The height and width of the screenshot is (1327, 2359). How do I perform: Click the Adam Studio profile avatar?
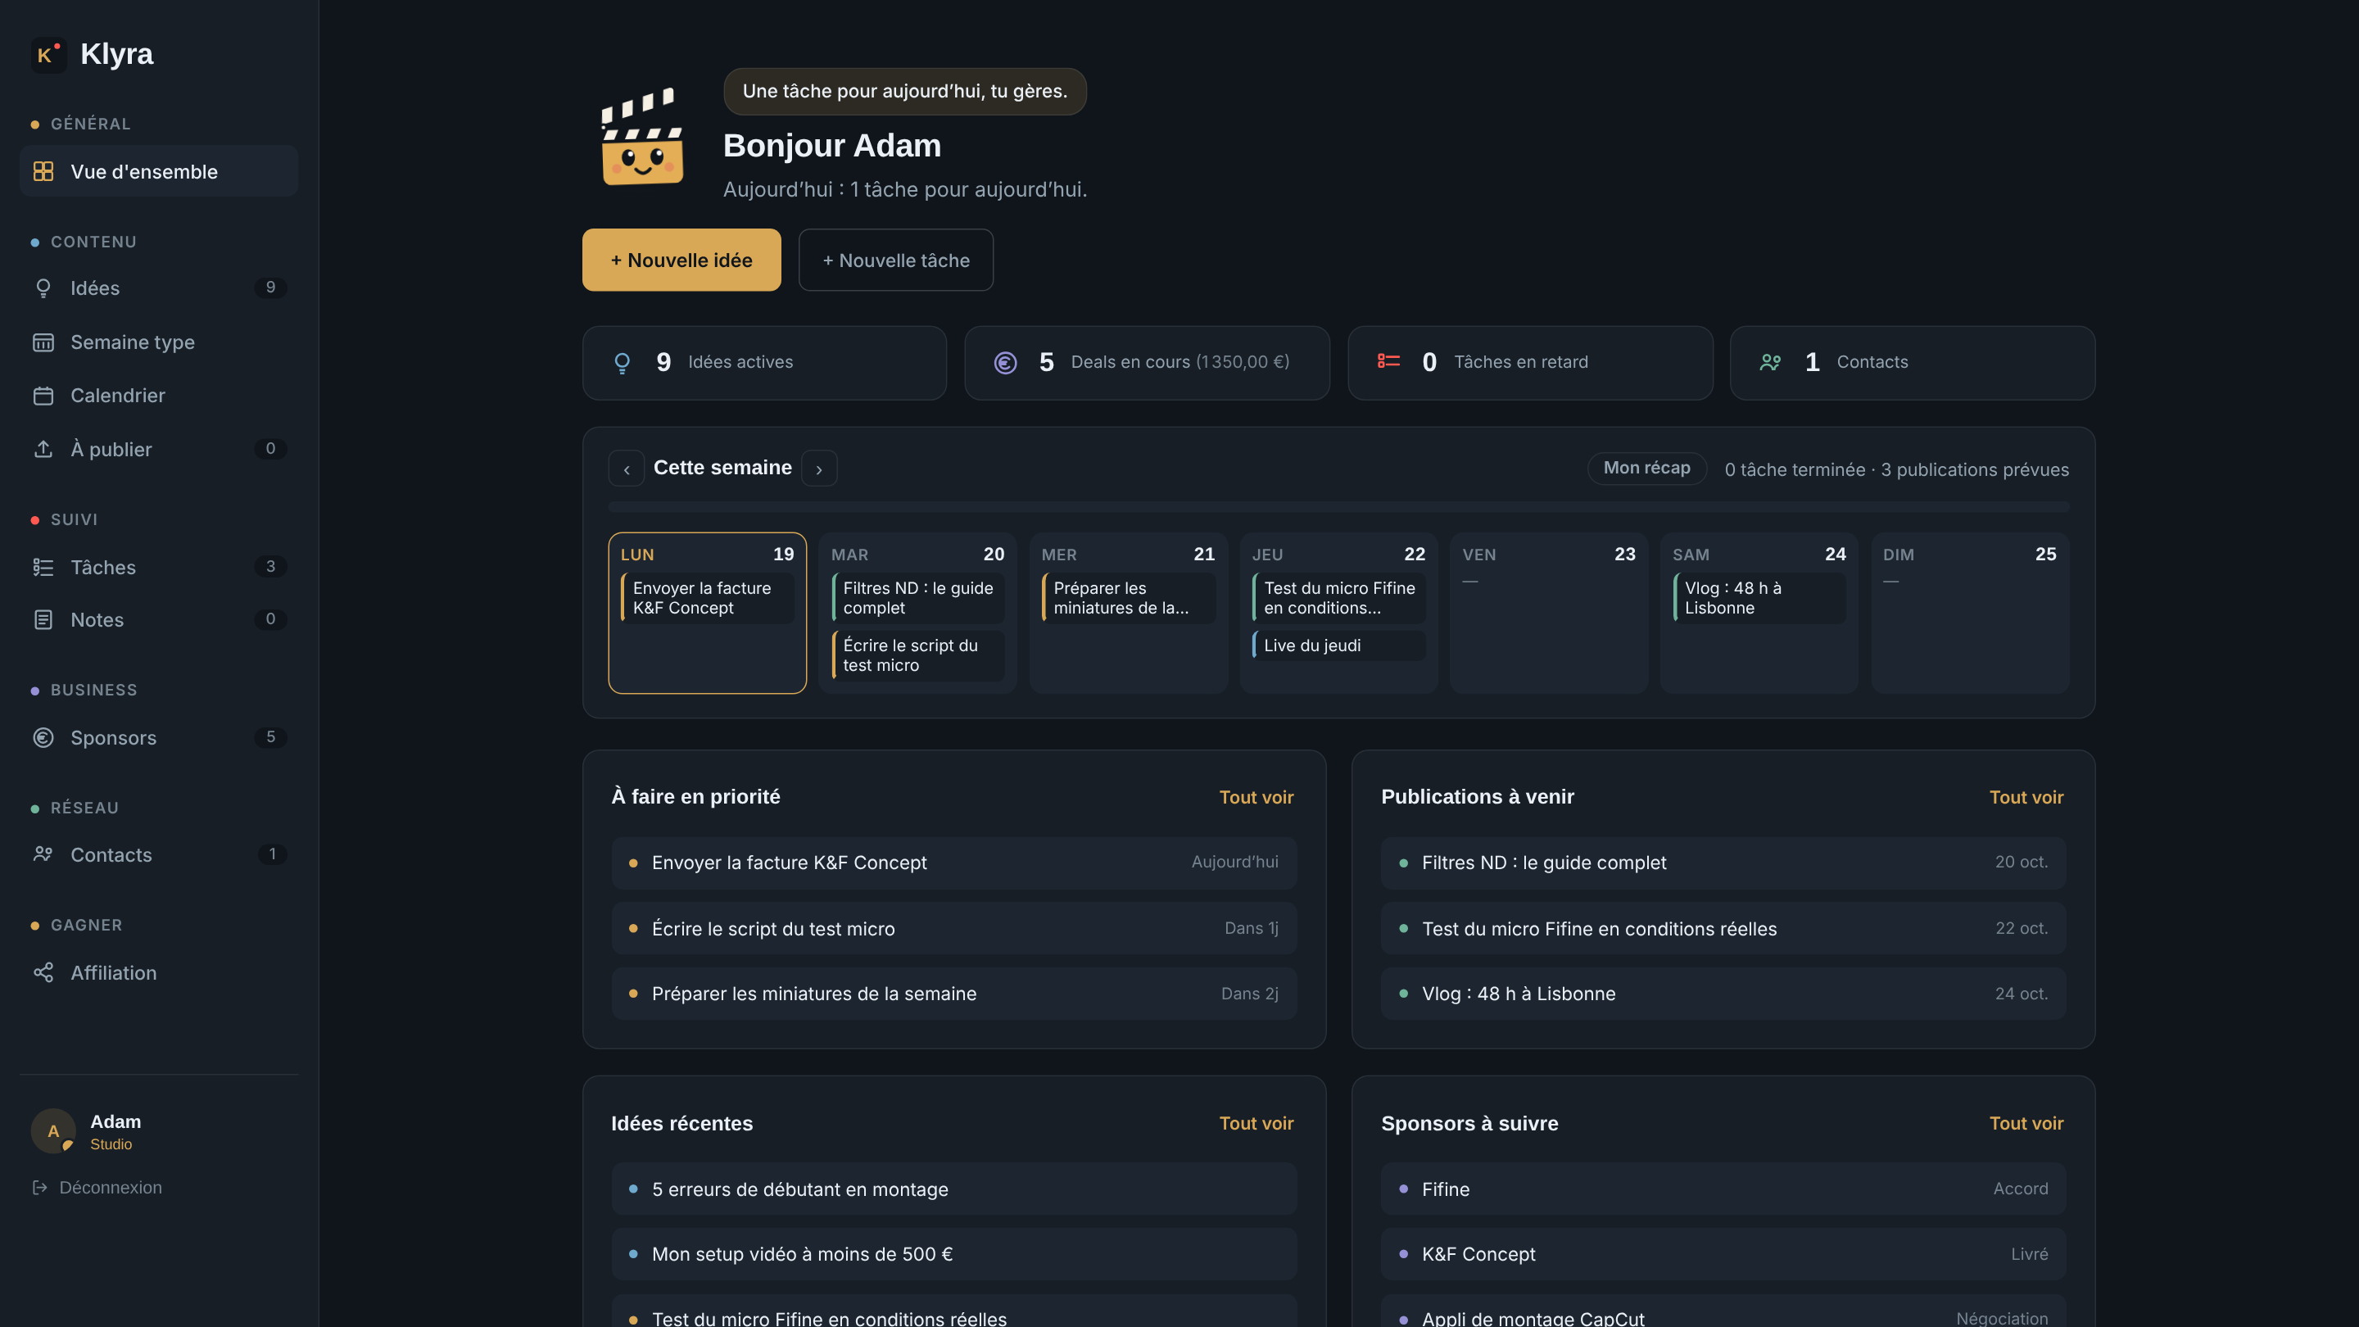pos(53,1131)
